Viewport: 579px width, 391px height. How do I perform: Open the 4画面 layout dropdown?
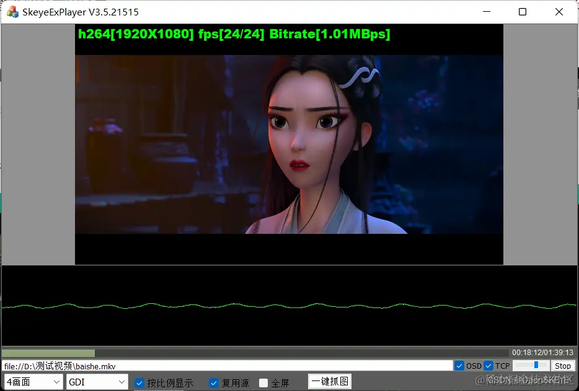(33, 382)
